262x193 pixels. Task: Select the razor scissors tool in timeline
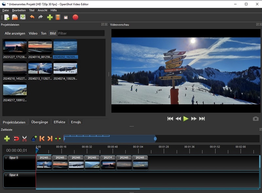25,139
